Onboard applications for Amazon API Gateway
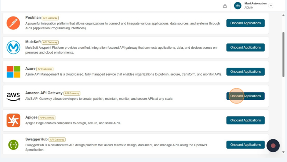The image size is (287, 162). pos(246,96)
